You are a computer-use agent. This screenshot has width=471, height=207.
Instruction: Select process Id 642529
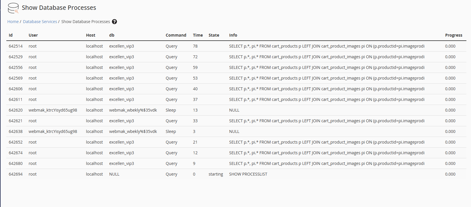coord(16,57)
